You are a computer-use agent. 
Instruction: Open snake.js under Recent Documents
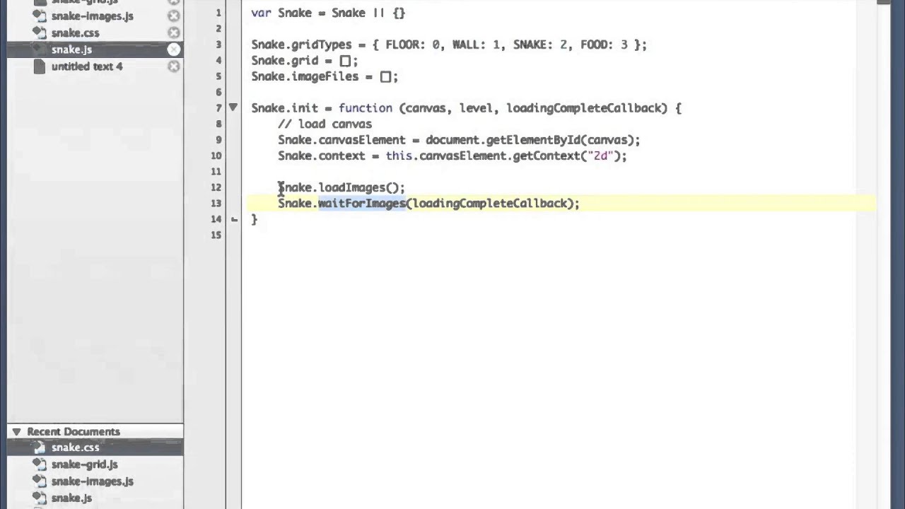click(71, 498)
